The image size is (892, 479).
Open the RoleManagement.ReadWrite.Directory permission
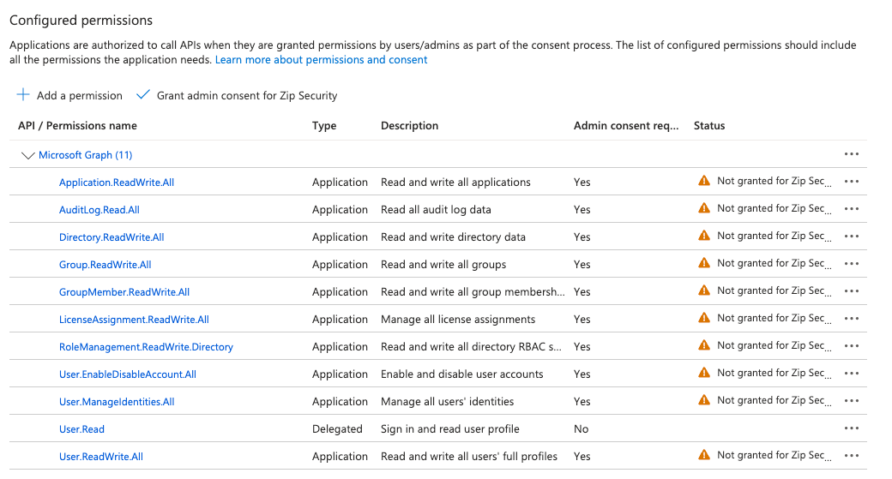tap(146, 347)
